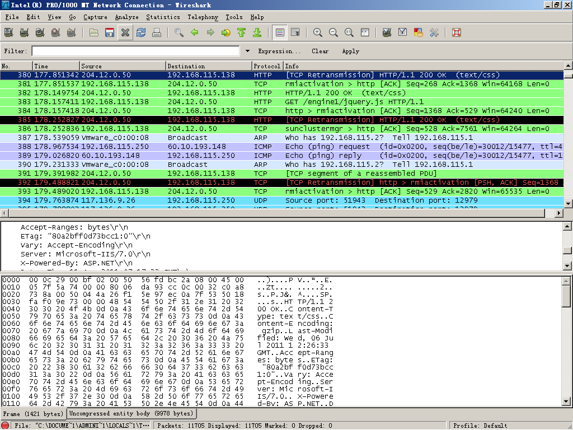Expand the filter history dropdown arrow
573x430 pixels.
pyautogui.click(x=247, y=51)
